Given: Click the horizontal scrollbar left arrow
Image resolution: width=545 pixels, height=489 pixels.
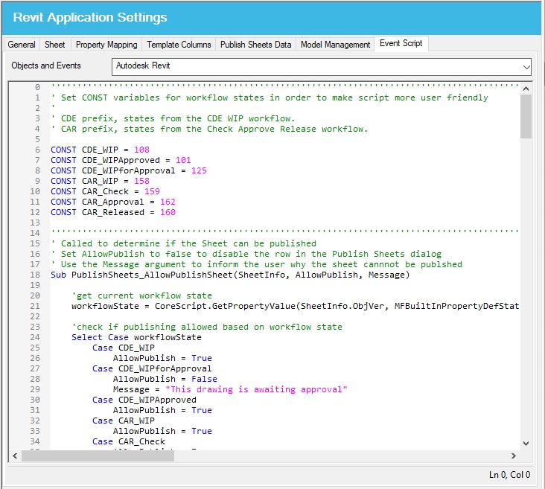Looking at the screenshot, I should (15, 456).
